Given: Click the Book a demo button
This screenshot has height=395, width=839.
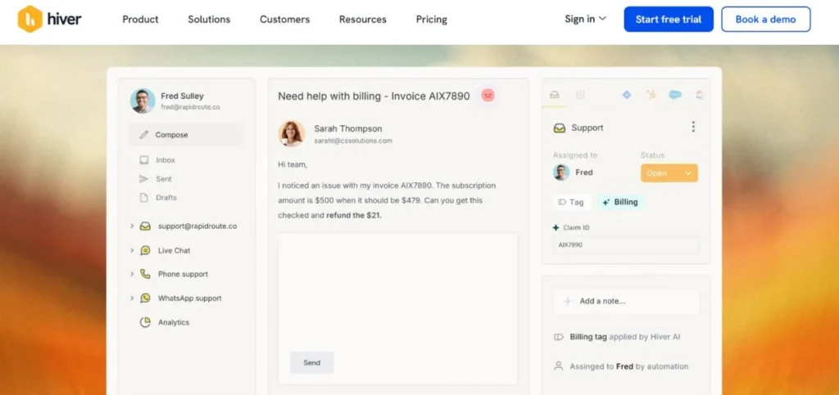Looking at the screenshot, I should 765,19.
